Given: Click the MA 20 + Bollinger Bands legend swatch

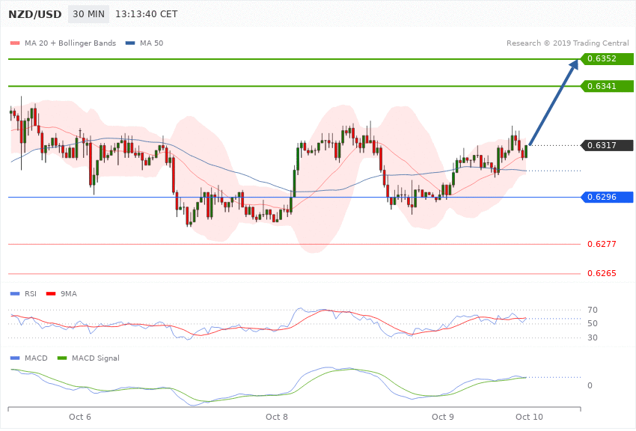Looking at the screenshot, I should click(x=15, y=43).
